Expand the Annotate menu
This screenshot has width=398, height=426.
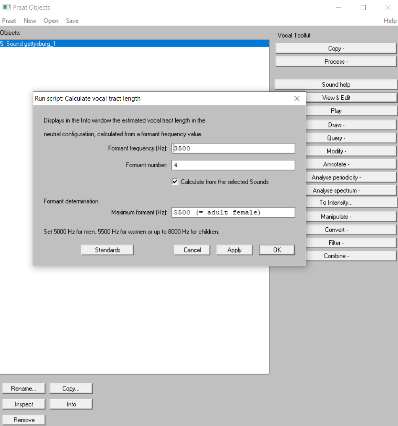pyautogui.click(x=351, y=164)
